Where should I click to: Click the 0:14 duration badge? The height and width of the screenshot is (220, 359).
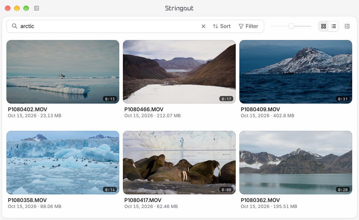[x=110, y=190]
